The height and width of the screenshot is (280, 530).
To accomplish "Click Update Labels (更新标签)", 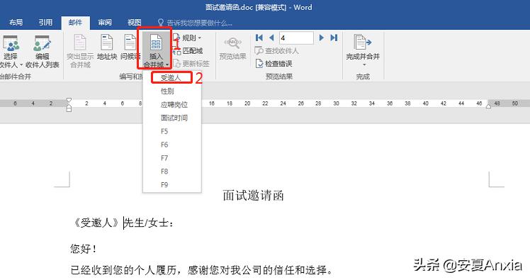I will tap(191, 64).
